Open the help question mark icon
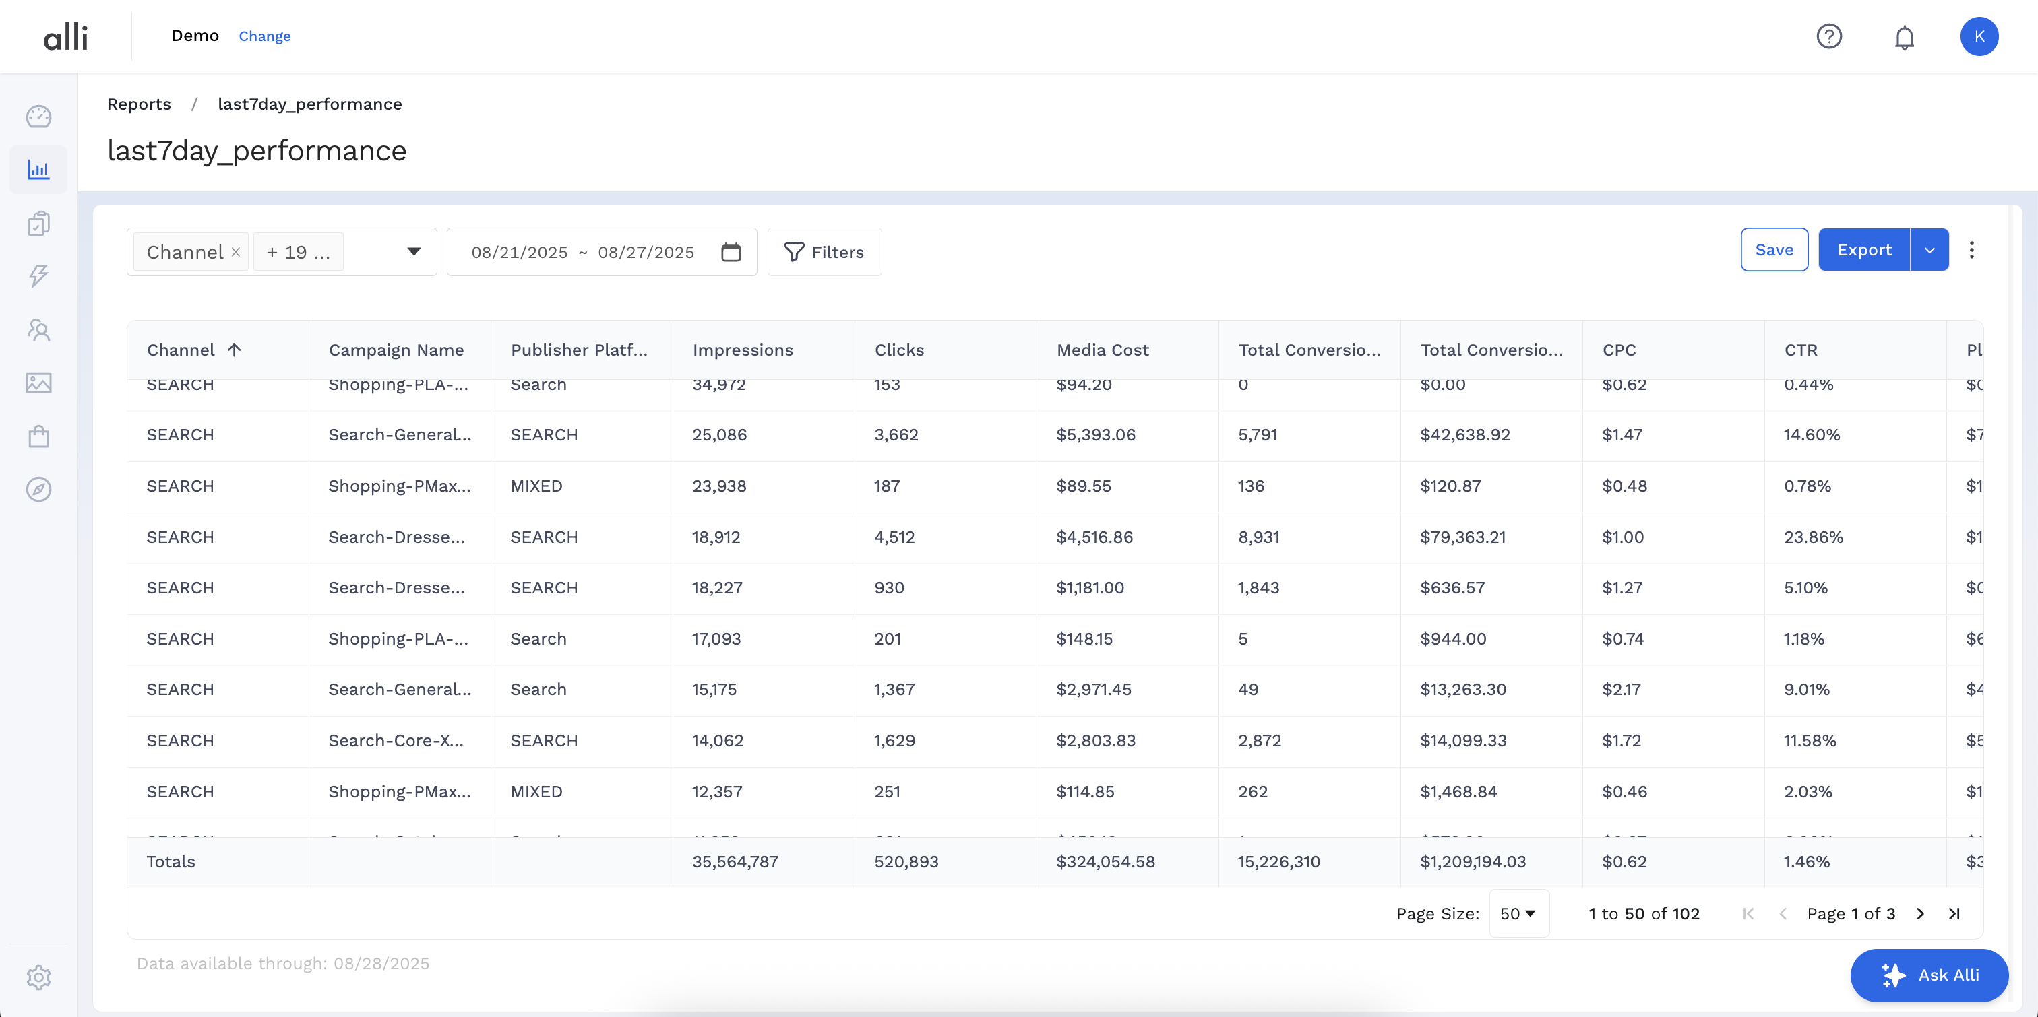Screen dimensions: 2038x1017 coord(1828,37)
